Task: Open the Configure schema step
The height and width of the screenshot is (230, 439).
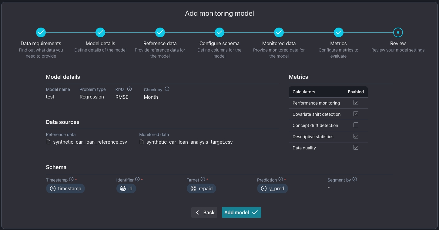Action: click(x=219, y=32)
